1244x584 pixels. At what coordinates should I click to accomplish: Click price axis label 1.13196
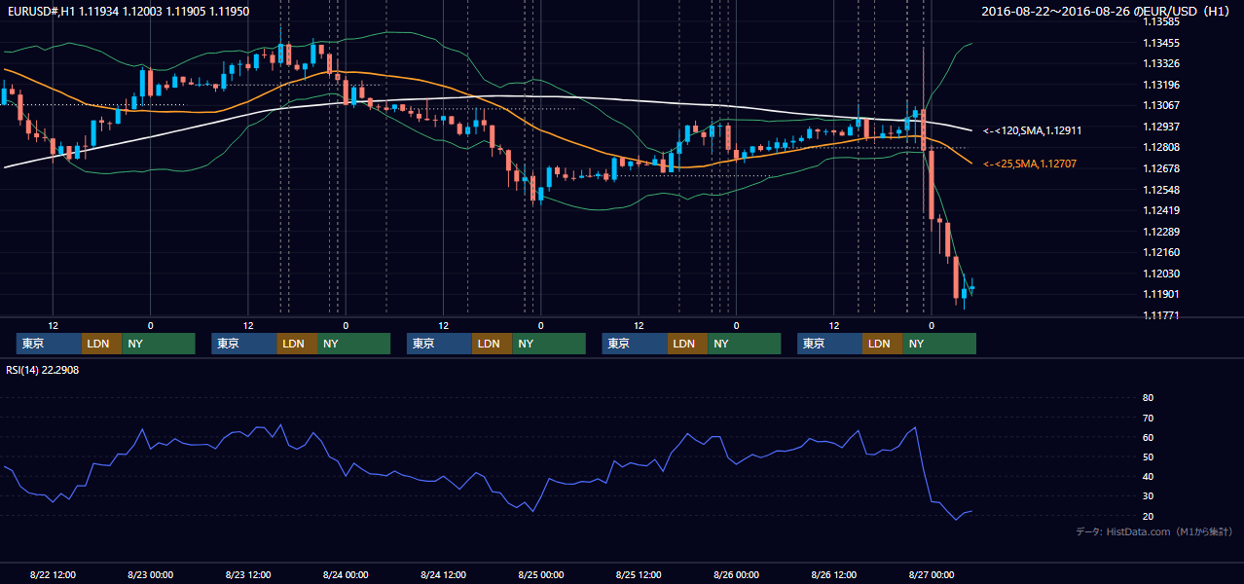click(1160, 85)
